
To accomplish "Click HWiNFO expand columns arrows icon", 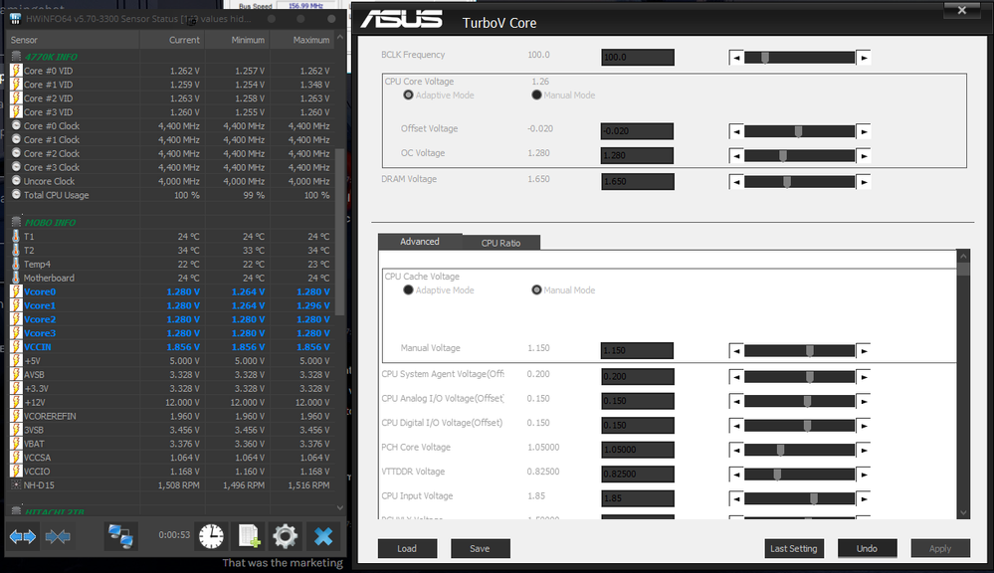I will pos(23,537).
